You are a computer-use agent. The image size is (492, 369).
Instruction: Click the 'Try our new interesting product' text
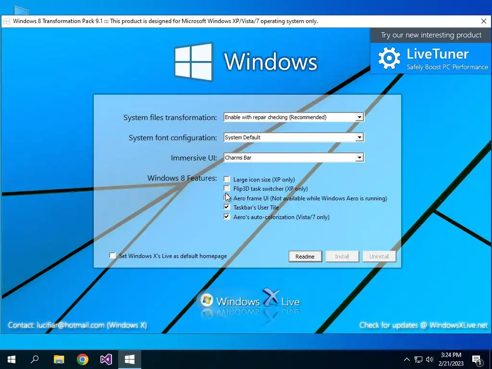(x=431, y=35)
